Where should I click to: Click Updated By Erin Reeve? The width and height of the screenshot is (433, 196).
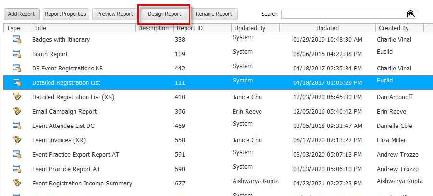(247, 112)
